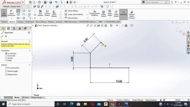Screen dimensions: 190x107
Task: Select the As sketched orientation radio
Action: [x=6, y=53]
